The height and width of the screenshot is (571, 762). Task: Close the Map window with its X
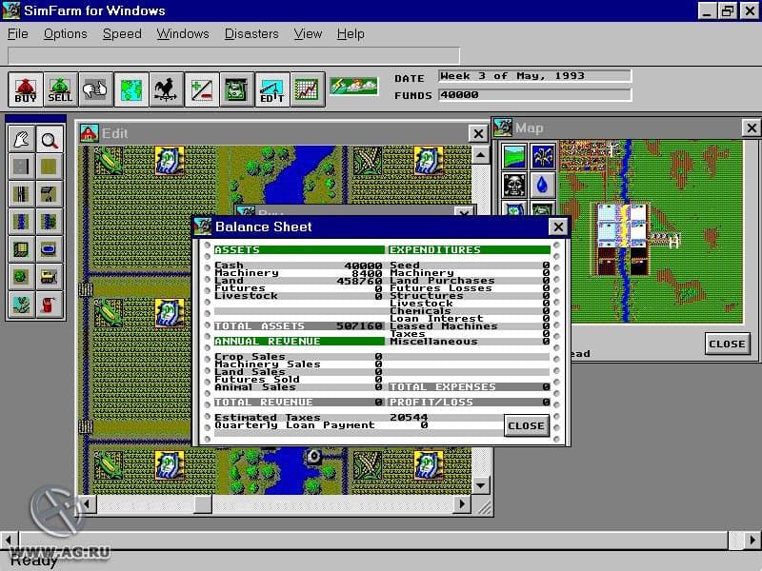pos(752,128)
